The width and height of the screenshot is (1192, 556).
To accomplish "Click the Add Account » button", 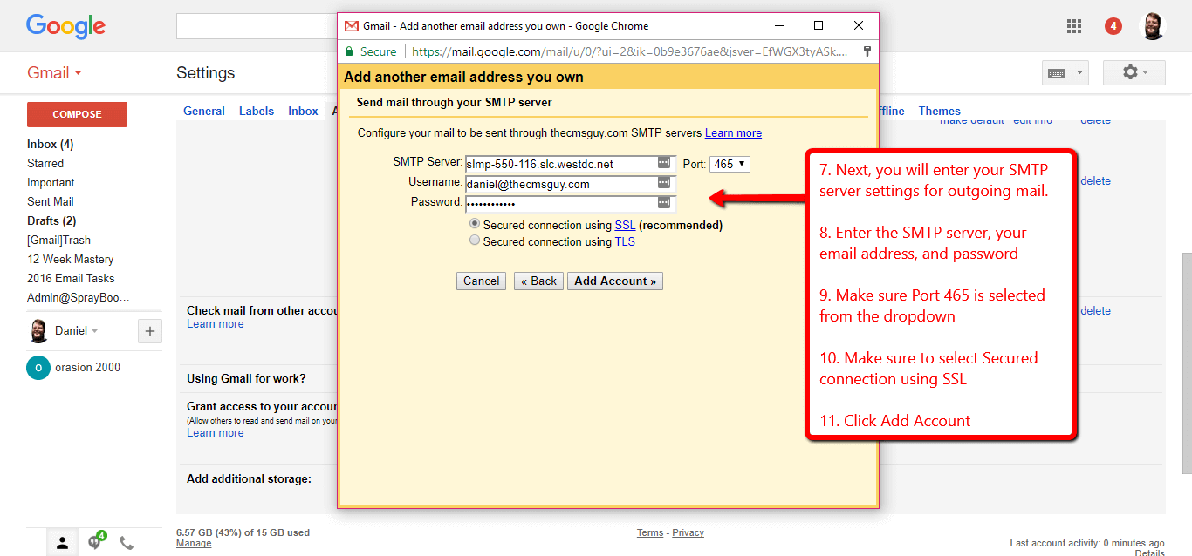I will point(615,281).
